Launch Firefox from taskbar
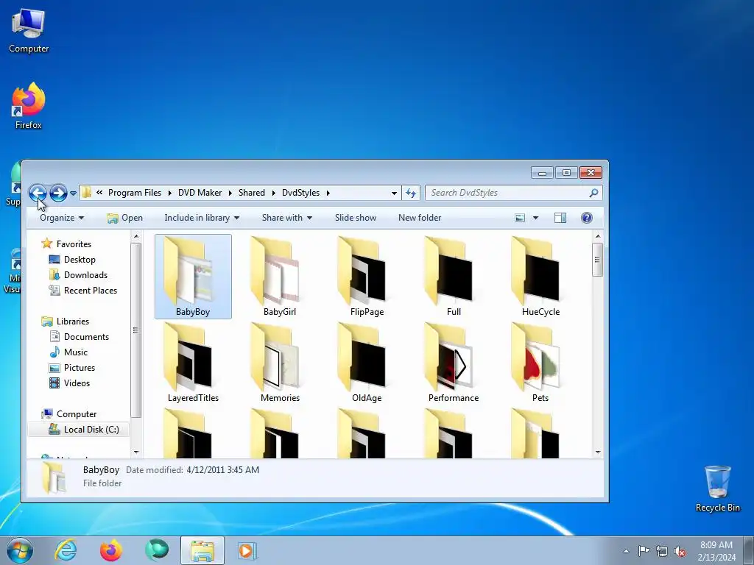754x565 pixels. (111, 550)
